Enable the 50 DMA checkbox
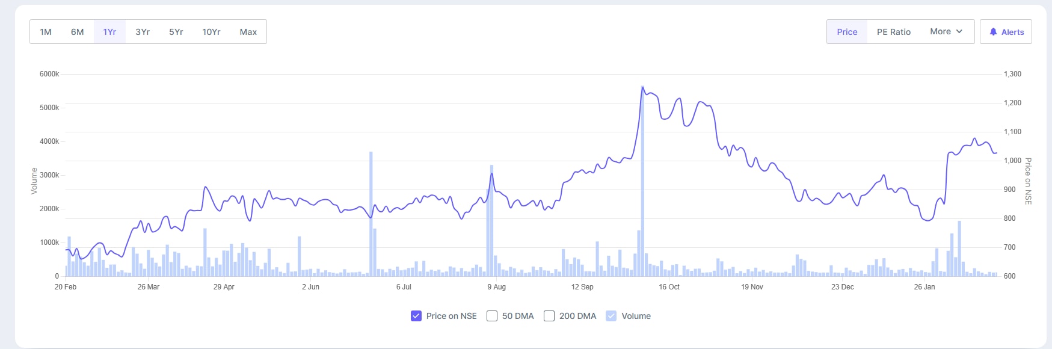 coord(492,316)
